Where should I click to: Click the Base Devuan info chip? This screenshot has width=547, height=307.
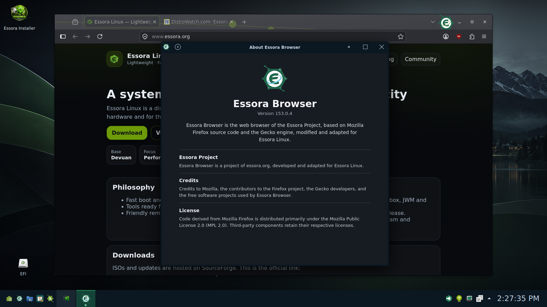(121, 155)
